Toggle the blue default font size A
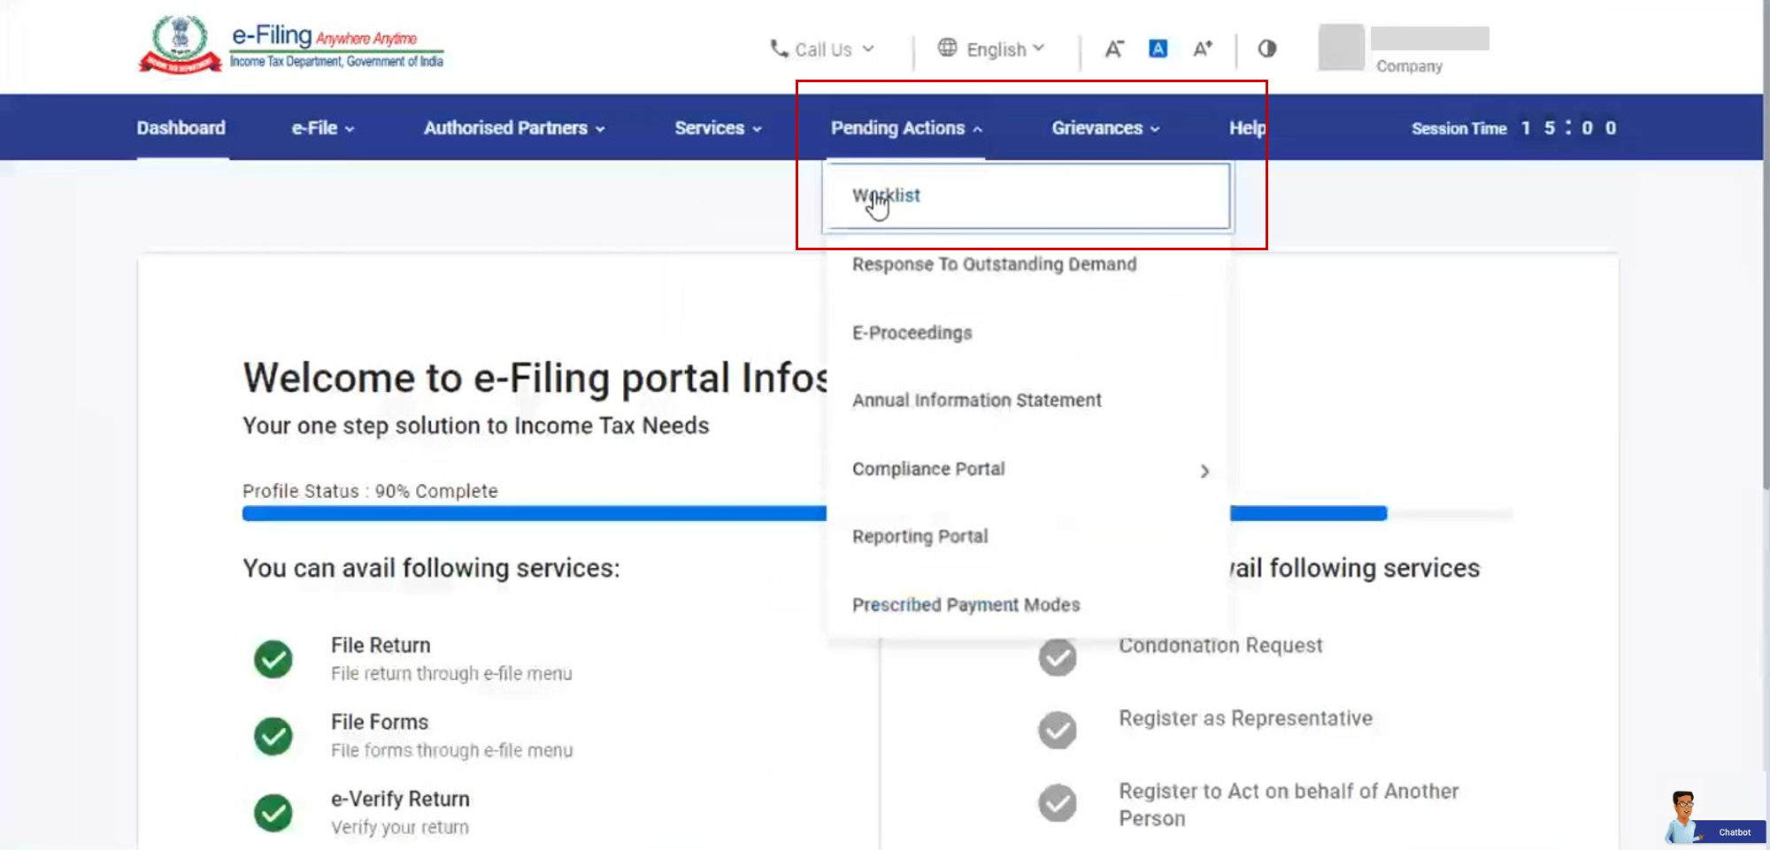 (1158, 49)
